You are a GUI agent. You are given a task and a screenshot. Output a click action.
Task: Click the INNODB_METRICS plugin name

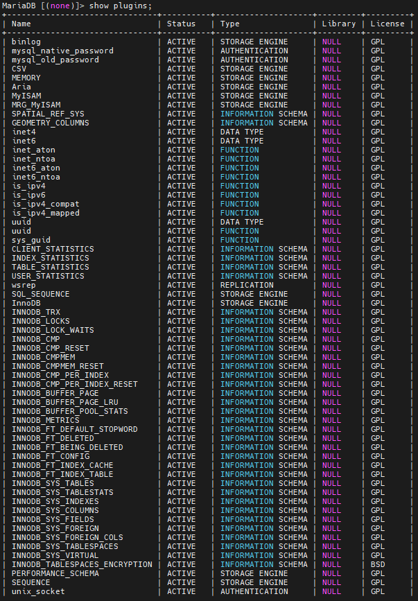[x=46, y=420]
